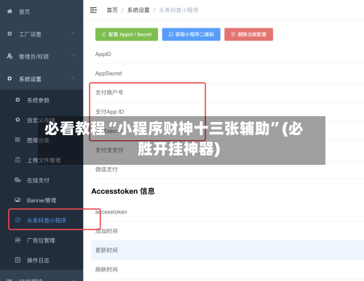Click the Accesstoken 信息 heading
This screenshot has width=364, height=281.
click(123, 191)
